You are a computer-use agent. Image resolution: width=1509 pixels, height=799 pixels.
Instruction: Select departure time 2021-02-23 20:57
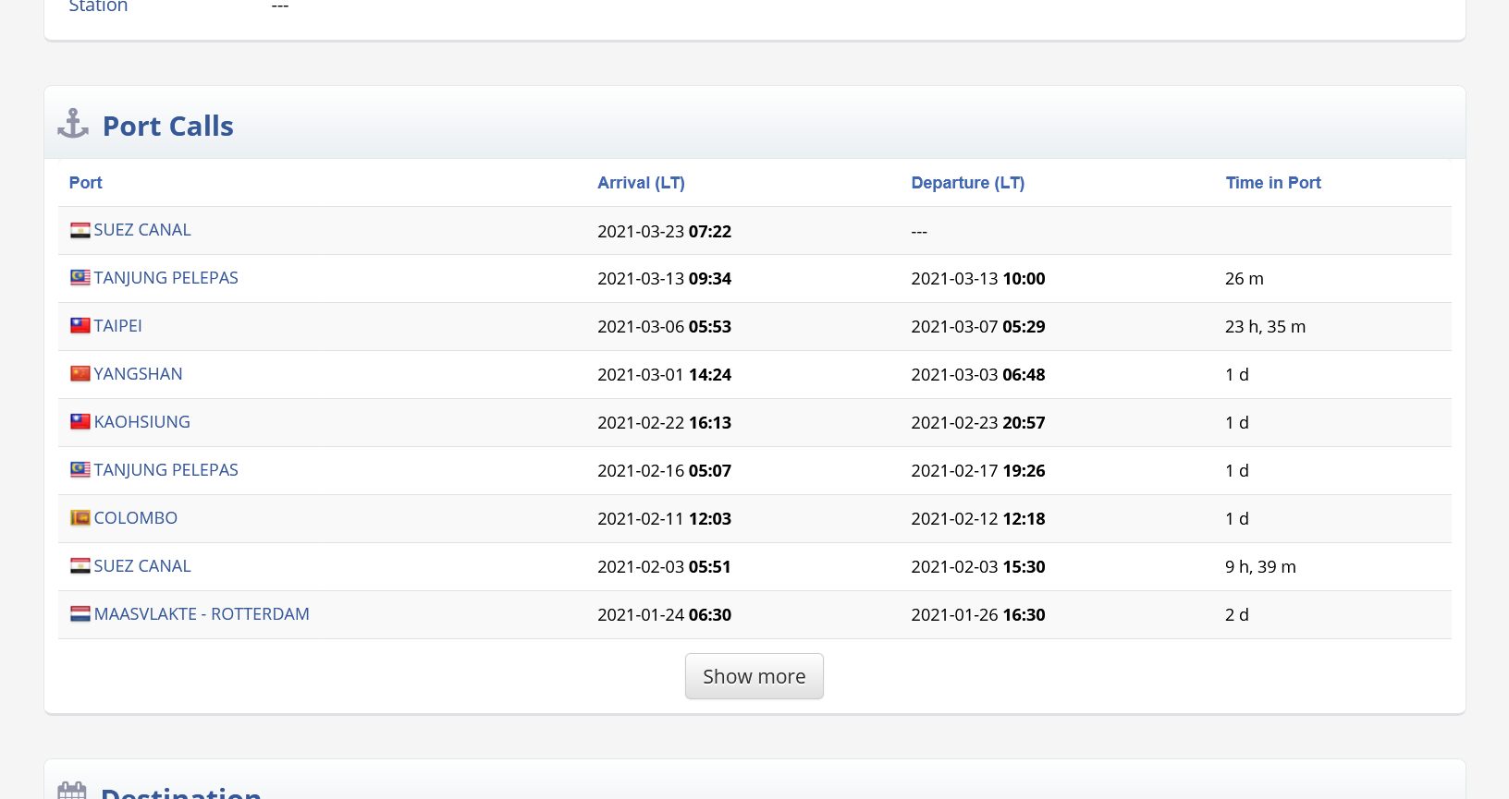tap(978, 423)
